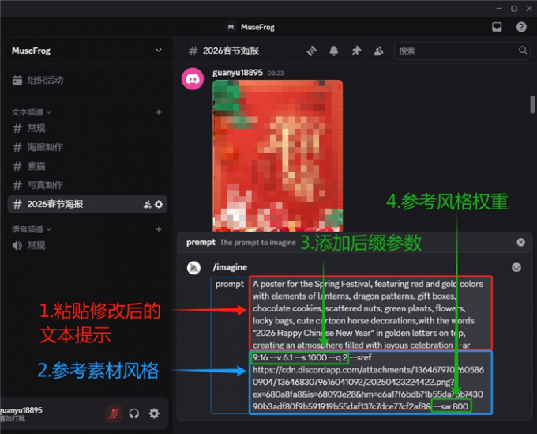Toggle the headphones deafen button
This screenshot has height=434, width=537.
click(x=134, y=413)
